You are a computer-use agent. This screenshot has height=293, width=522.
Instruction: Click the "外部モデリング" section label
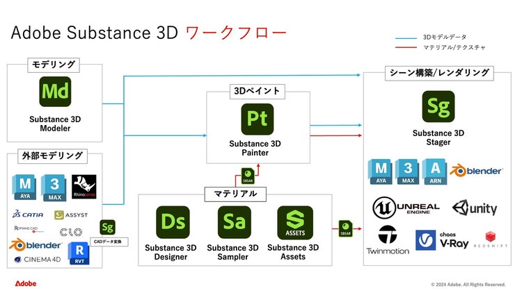tap(53, 156)
